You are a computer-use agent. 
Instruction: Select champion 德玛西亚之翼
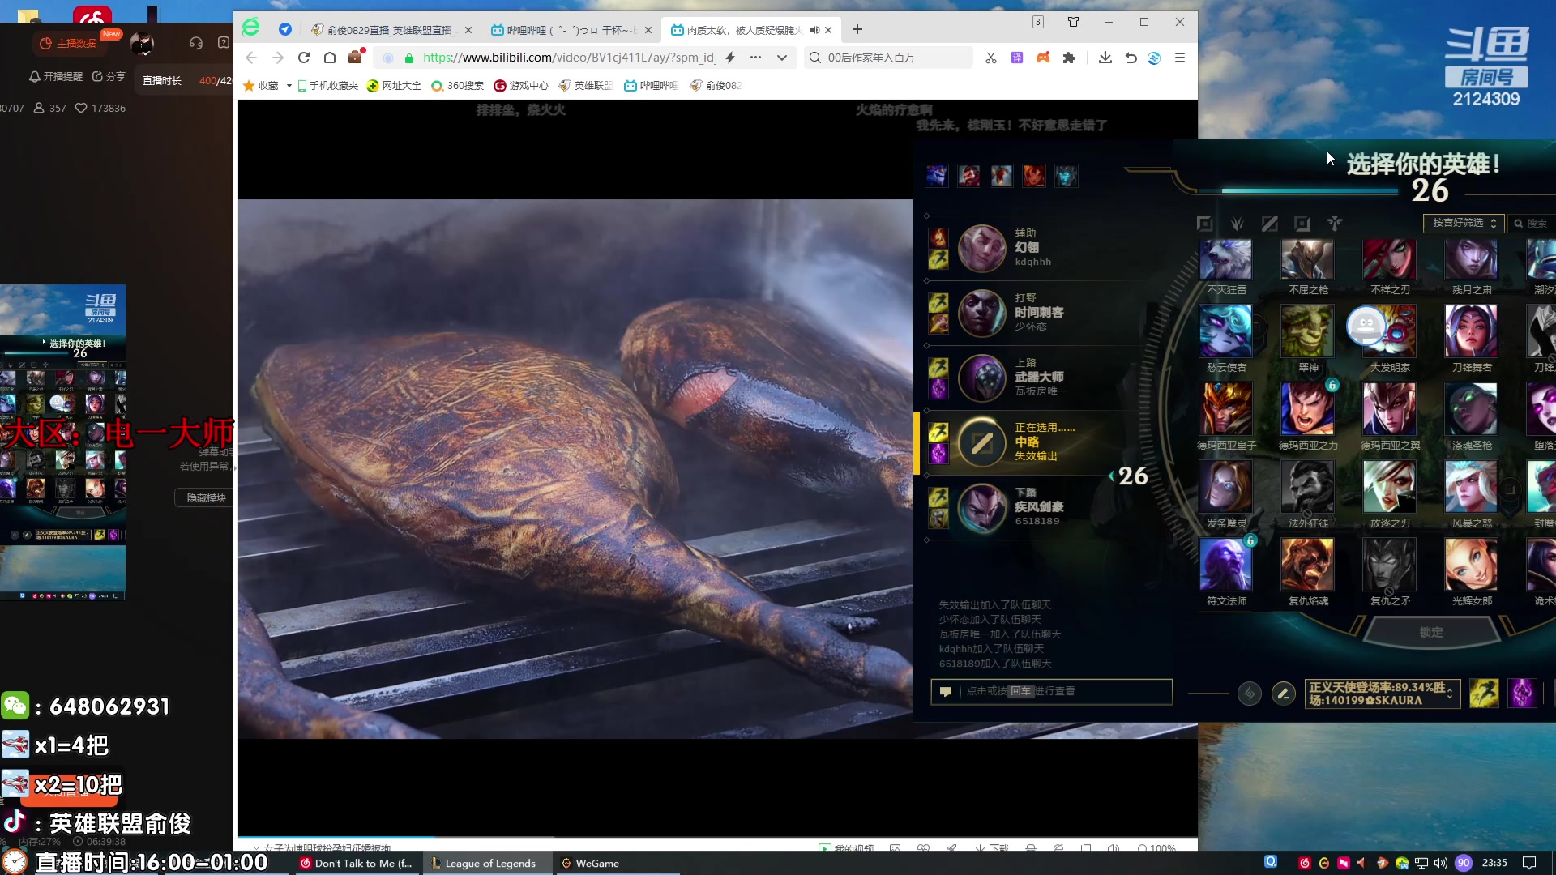[1389, 409]
